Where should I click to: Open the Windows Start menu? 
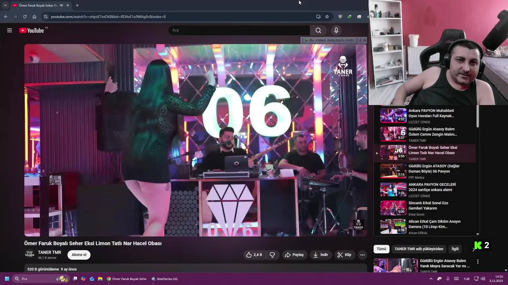(7, 279)
